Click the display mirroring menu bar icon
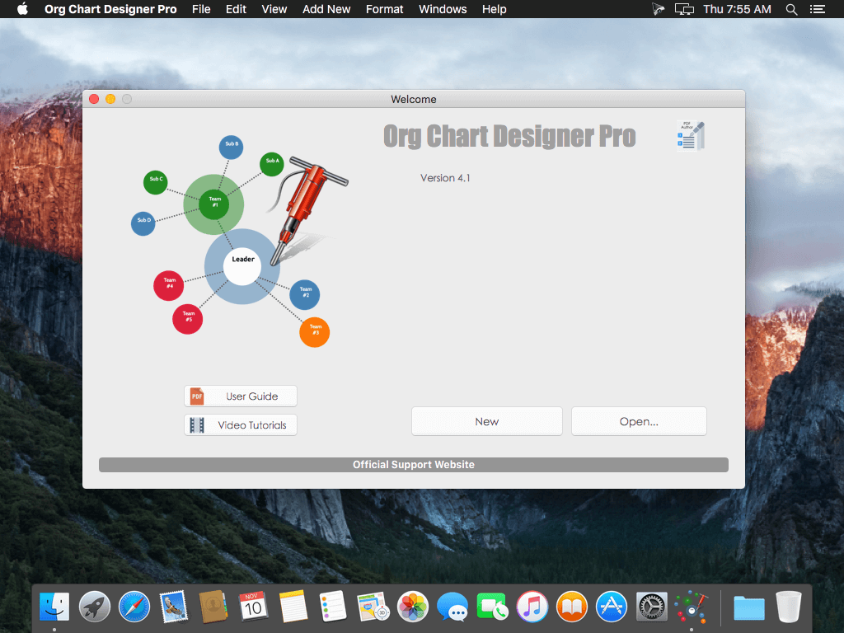The image size is (844, 633). (x=684, y=9)
